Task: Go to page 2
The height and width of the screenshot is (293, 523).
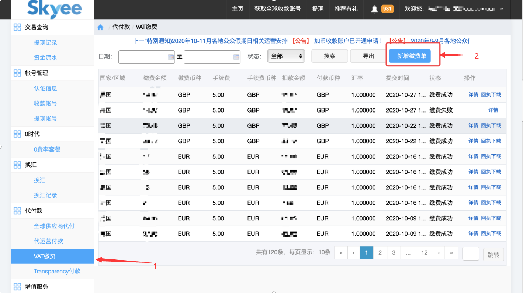Action: click(380, 252)
